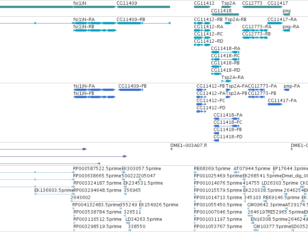
Task: Click the DME1-003A07.R marker
Action: [x=171, y=149]
